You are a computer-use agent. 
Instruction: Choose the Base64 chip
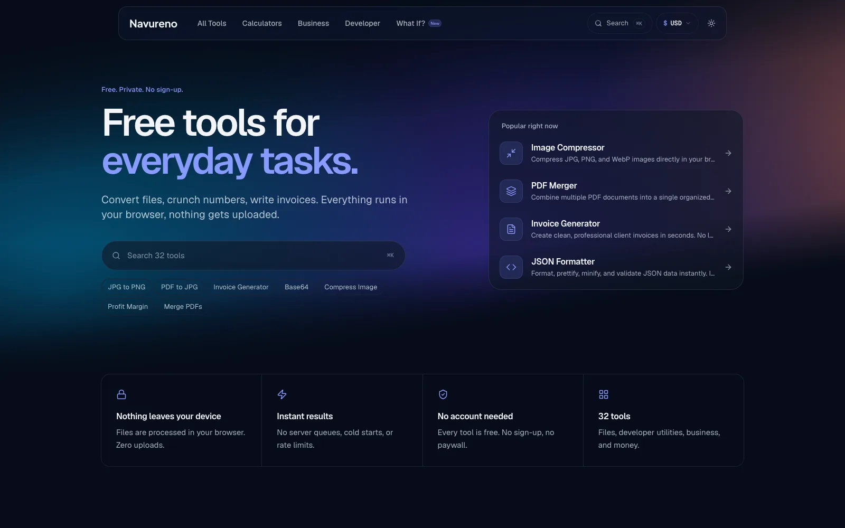[x=296, y=287]
